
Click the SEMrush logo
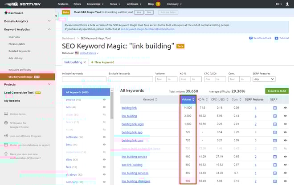(22, 4)
